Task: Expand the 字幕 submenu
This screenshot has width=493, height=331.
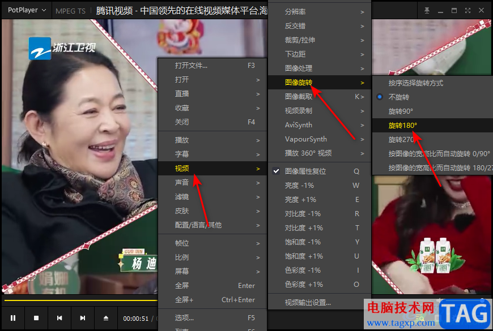Action: (x=212, y=154)
